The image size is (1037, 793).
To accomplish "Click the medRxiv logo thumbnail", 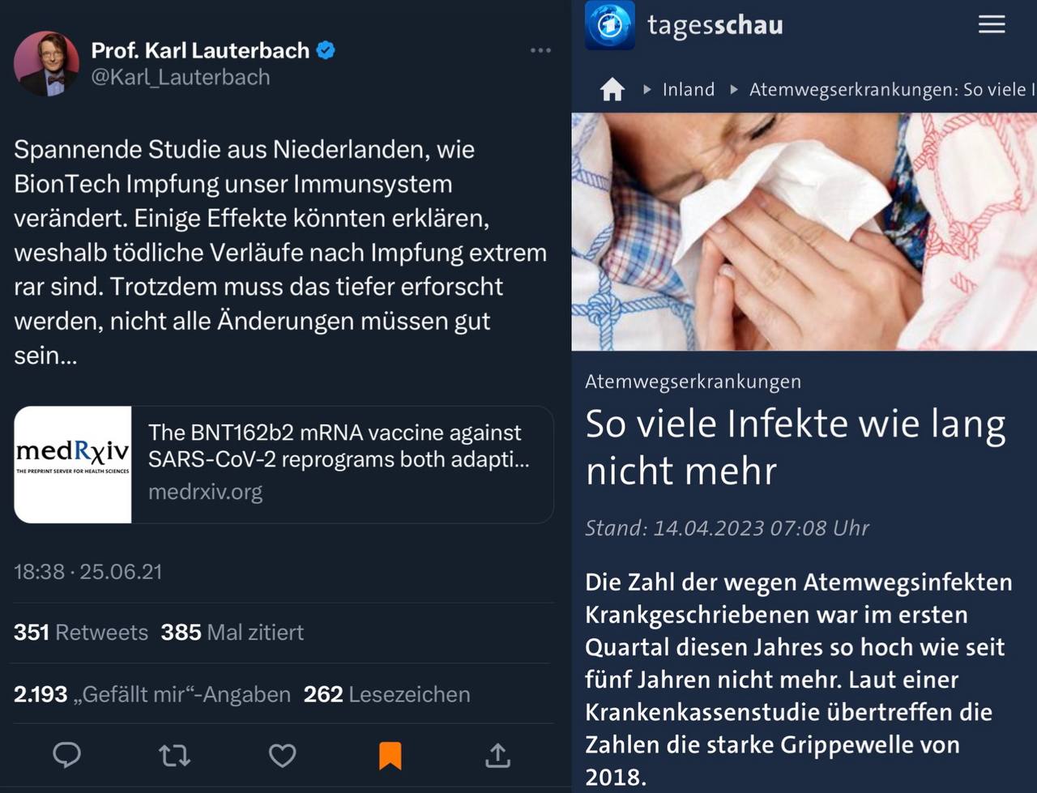I will [73, 464].
